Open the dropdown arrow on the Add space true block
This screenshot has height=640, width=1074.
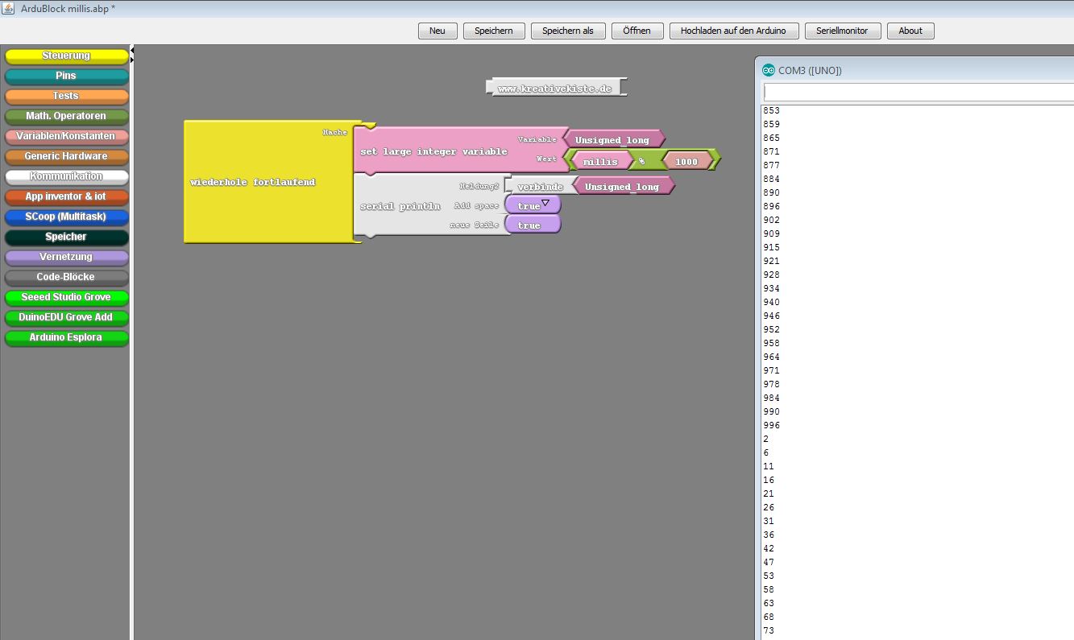tap(545, 203)
